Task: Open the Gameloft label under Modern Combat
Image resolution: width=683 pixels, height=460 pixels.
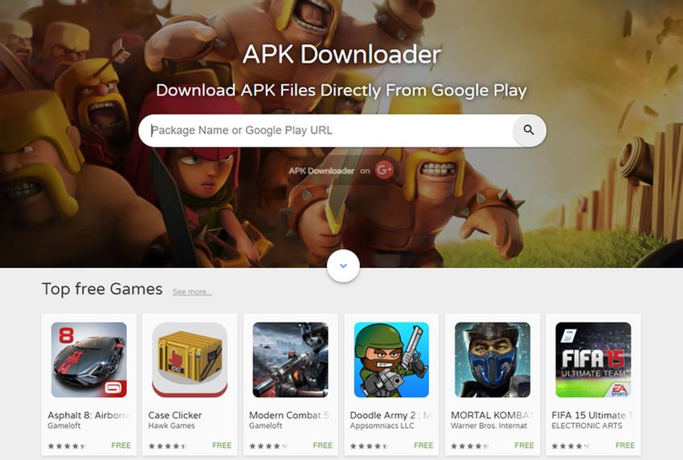Action: click(x=265, y=425)
